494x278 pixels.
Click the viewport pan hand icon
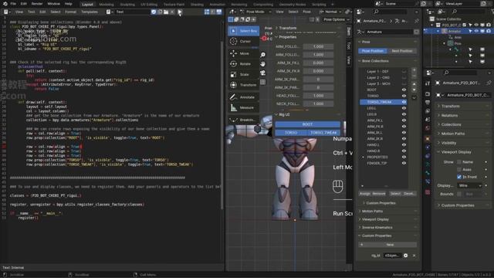[x=262, y=64]
